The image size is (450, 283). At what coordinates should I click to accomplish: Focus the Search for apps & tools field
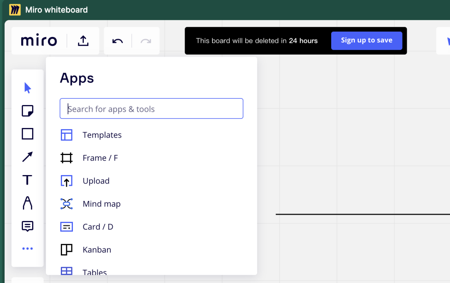tap(151, 109)
